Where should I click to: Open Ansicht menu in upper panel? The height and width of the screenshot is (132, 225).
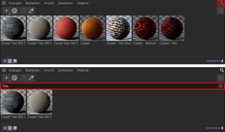click(x=49, y=3)
